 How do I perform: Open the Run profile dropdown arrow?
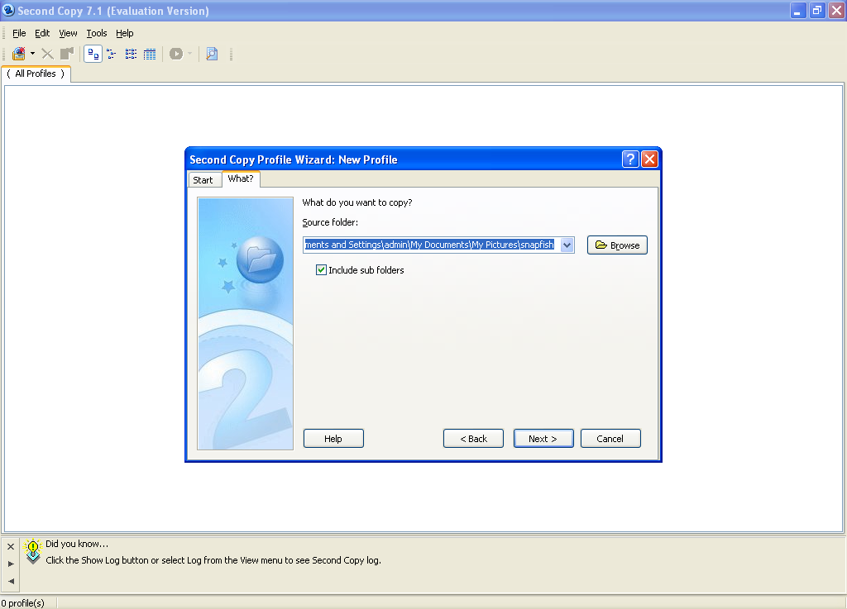pos(189,54)
